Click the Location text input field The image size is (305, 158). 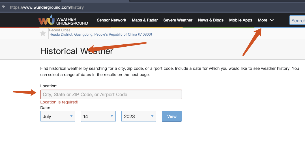click(x=111, y=94)
